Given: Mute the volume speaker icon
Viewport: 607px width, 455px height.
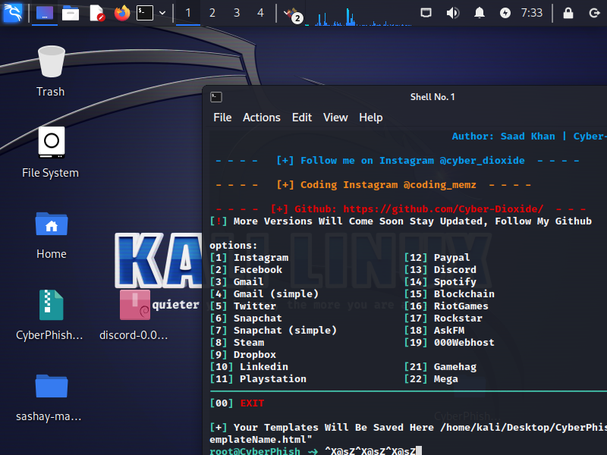Looking at the screenshot, I should click(453, 13).
